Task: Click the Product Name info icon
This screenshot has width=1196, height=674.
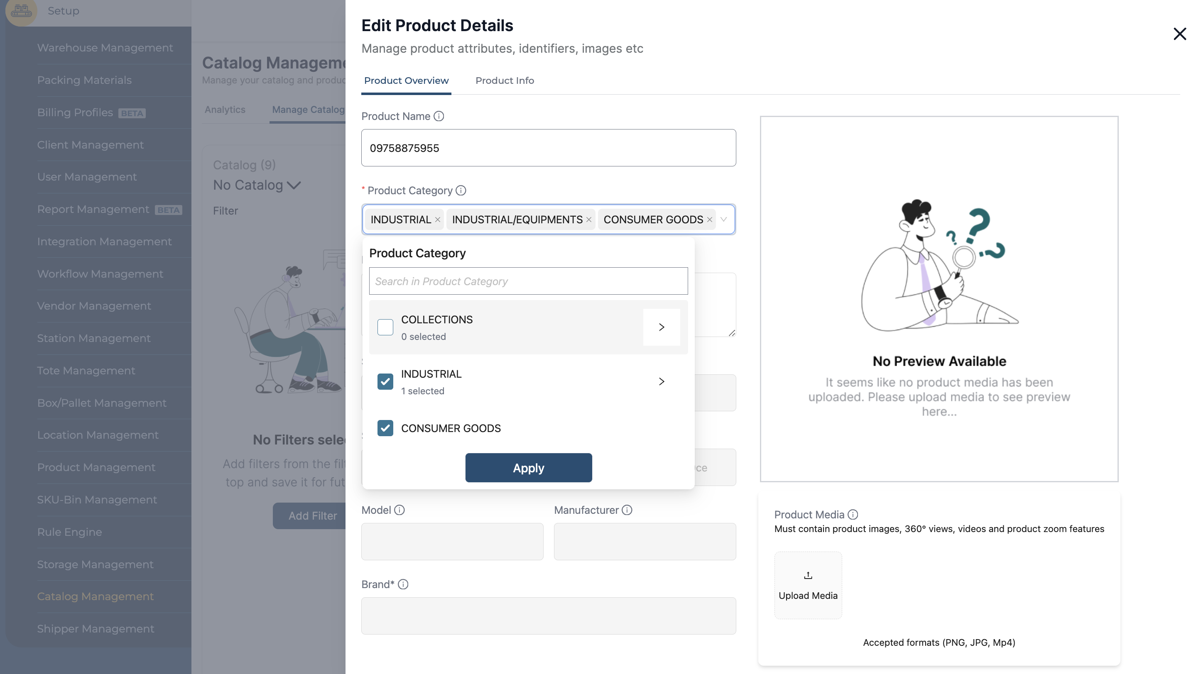Action: (x=439, y=117)
